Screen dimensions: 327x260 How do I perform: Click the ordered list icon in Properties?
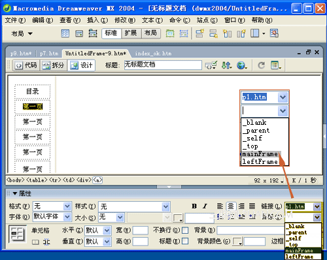tap(230, 216)
